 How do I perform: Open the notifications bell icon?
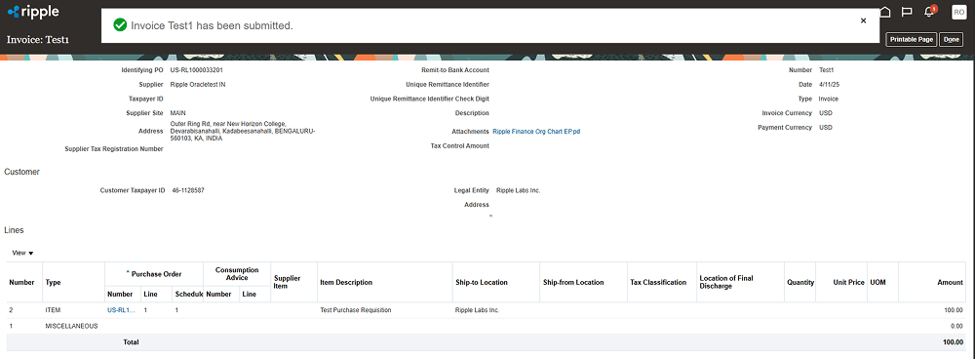pos(929,11)
